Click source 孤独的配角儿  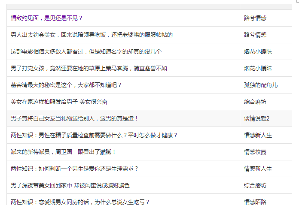pyautogui.click(x=261, y=85)
